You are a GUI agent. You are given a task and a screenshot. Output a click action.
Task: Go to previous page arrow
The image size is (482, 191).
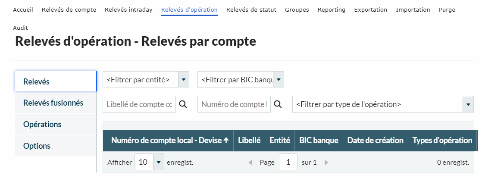[250, 163]
